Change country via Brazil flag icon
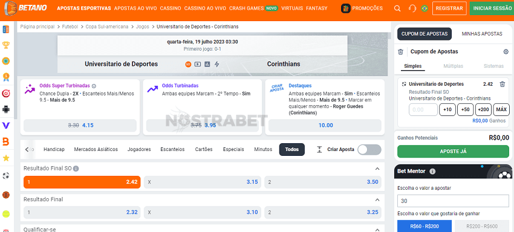 coord(425,8)
